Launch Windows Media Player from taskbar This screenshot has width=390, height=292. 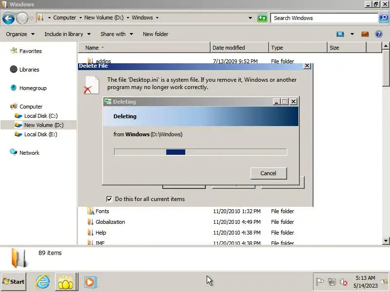coord(90,282)
